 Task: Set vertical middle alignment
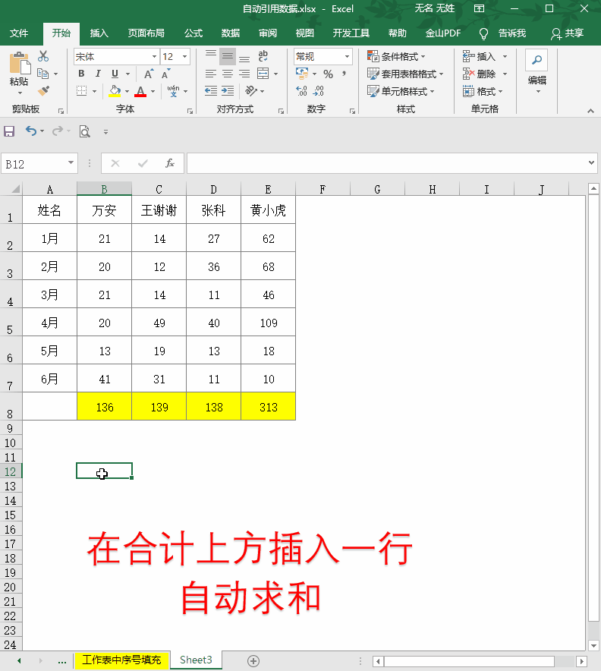point(228,56)
